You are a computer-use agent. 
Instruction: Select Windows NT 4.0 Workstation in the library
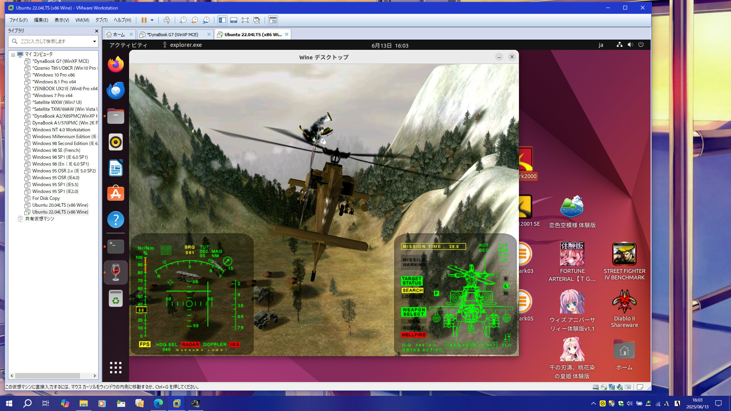coord(61,130)
